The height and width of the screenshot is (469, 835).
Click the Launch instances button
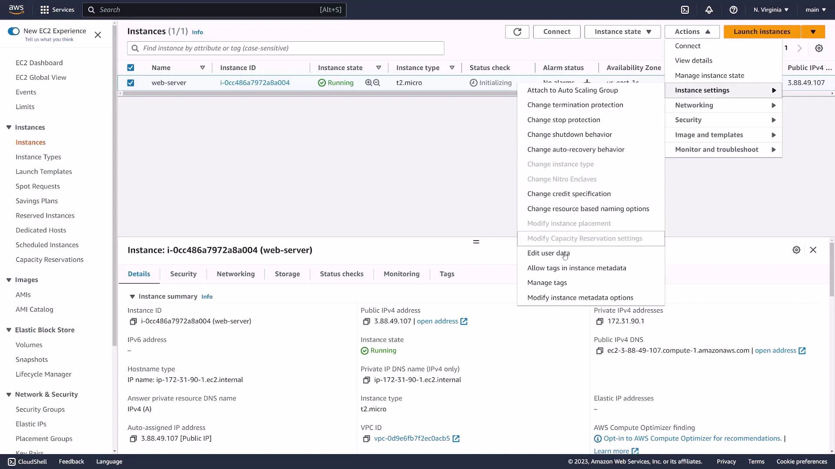(x=762, y=32)
